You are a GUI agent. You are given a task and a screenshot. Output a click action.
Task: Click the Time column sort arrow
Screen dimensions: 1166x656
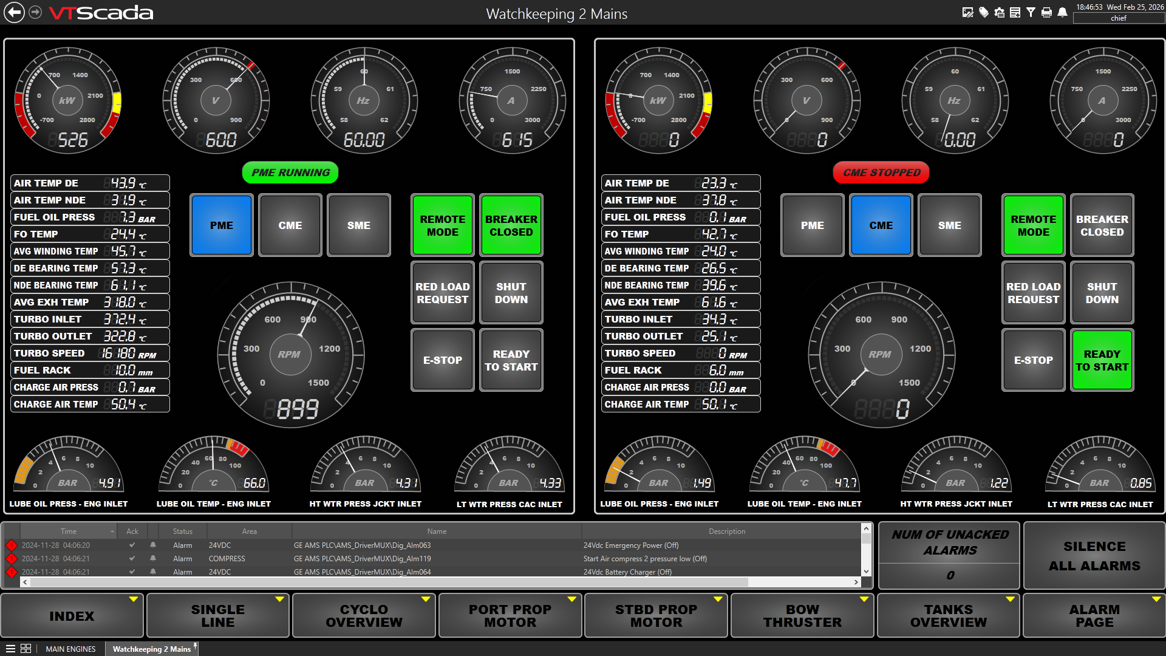(x=112, y=531)
